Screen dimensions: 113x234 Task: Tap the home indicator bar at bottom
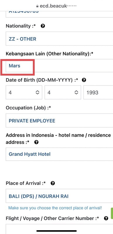coord(56,231)
